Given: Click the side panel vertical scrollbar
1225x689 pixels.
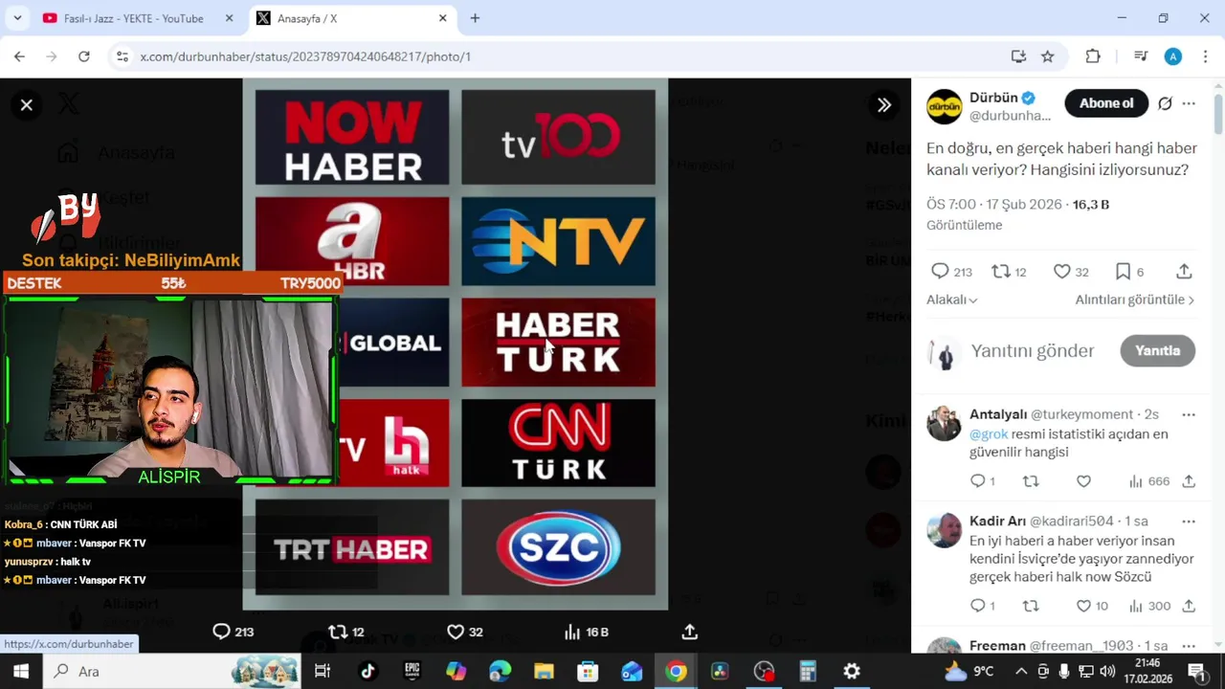Looking at the screenshot, I should (x=1218, y=113).
